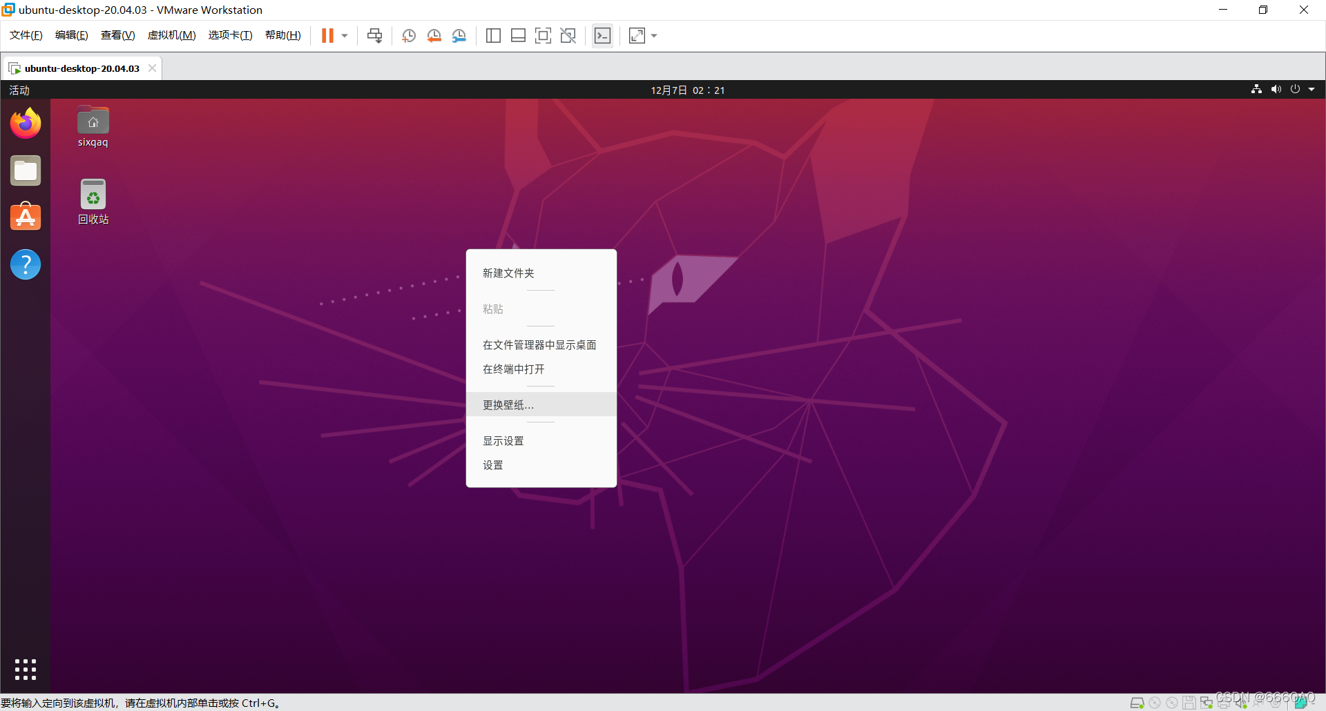This screenshot has height=711, width=1326.
Task: Choose 新建文件夹 in the context menu
Action: click(x=541, y=273)
